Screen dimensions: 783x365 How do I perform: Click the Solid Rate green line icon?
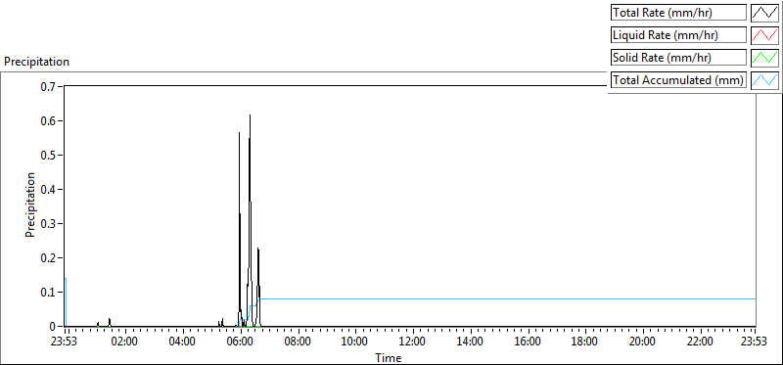point(764,58)
